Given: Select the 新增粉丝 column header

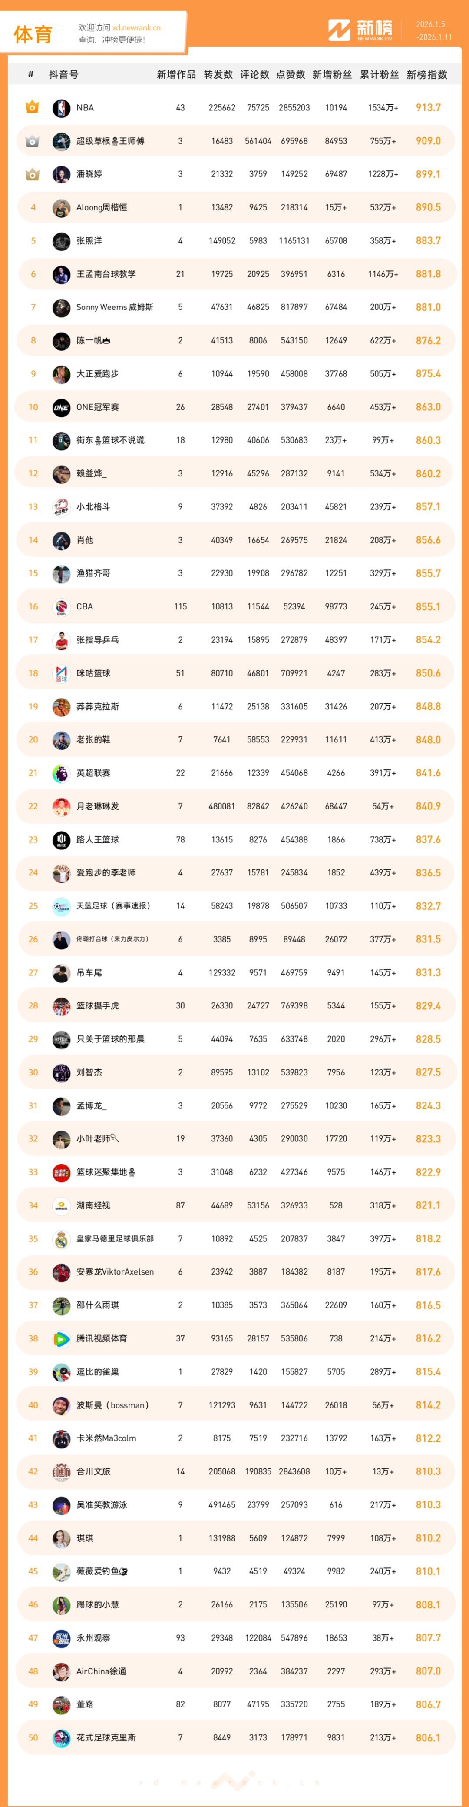Looking at the screenshot, I should [332, 74].
